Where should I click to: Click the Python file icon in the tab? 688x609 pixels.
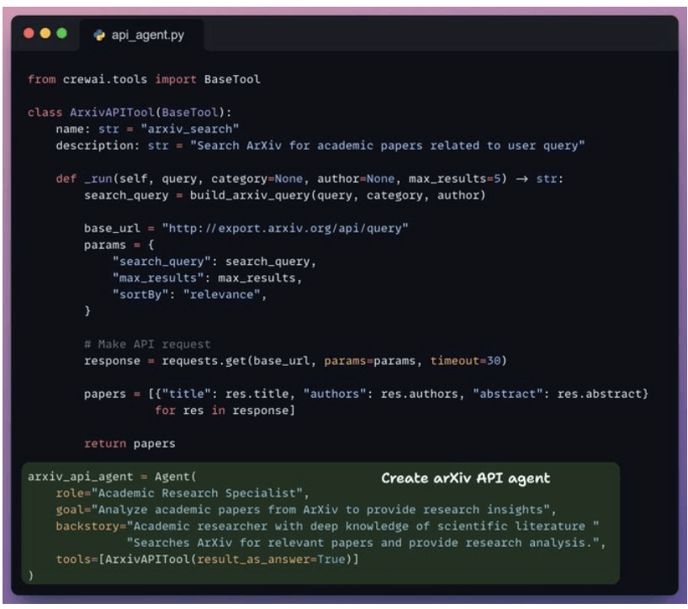(99, 36)
